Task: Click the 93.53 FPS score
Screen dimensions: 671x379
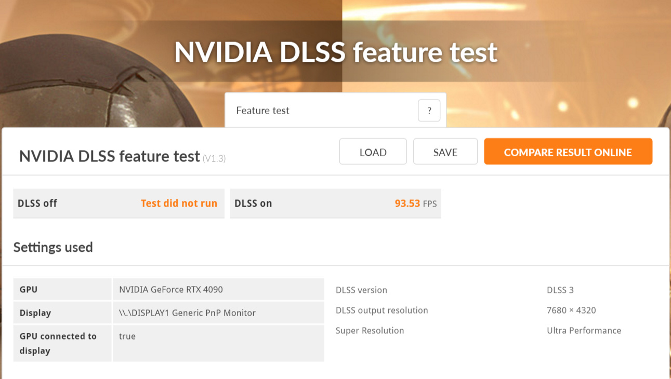Action: click(415, 204)
